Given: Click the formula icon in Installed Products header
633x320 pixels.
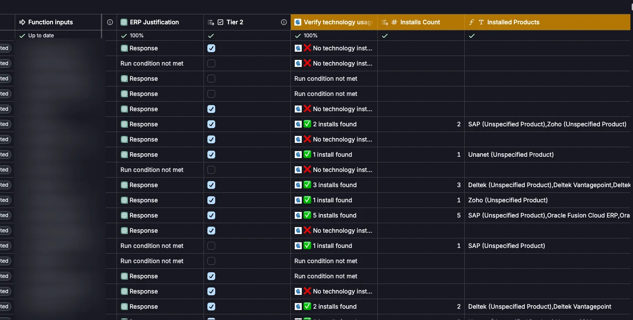Looking at the screenshot, I should coord(472,22).
